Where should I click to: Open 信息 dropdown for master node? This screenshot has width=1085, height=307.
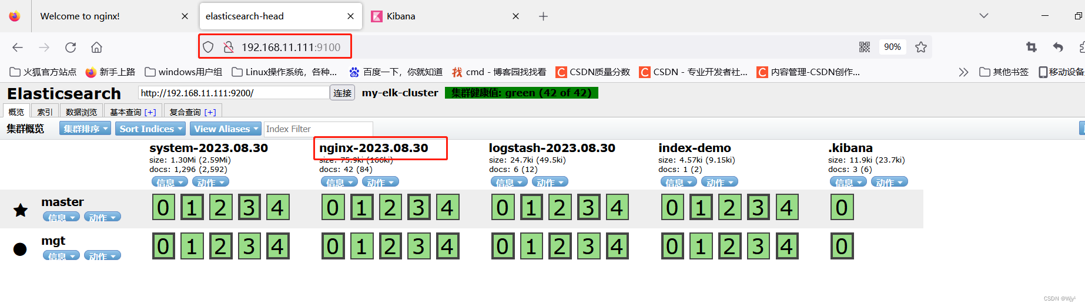click(61, 217)
